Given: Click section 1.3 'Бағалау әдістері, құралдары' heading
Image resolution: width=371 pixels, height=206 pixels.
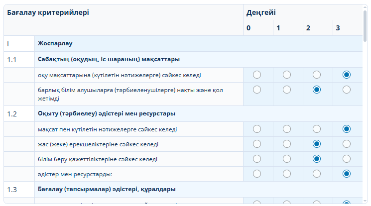Looking at the screenshot, I should tap(107, 189).
